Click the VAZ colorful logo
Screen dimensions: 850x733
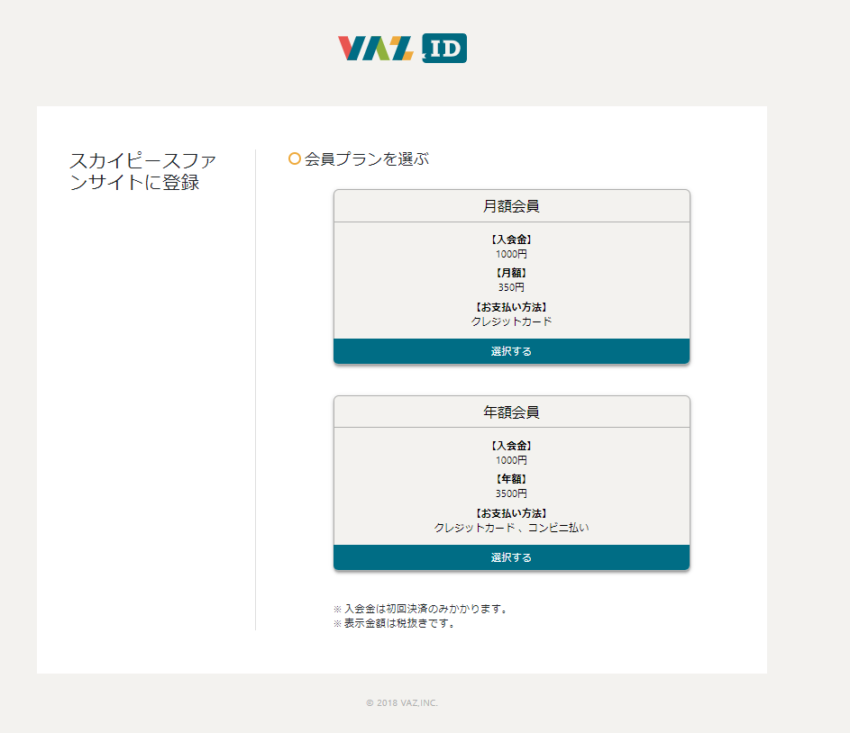click(376, 49)
